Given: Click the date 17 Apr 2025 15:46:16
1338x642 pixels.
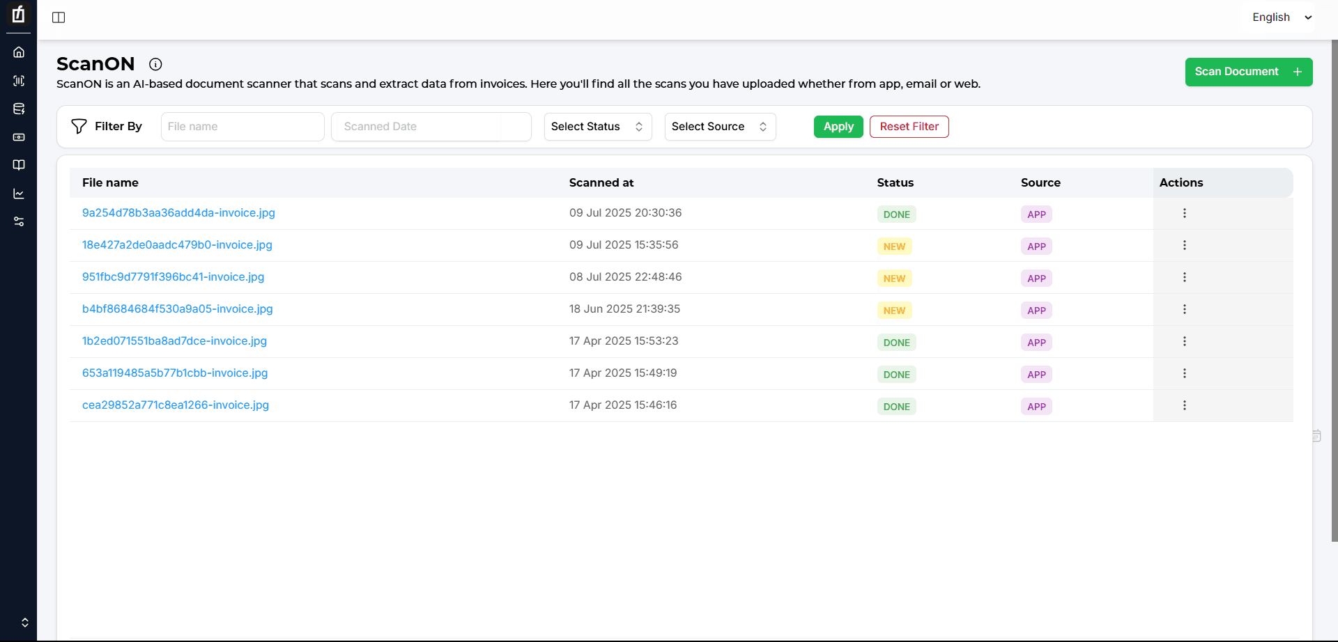Looking at the screenshot, I should coord(623,405).
